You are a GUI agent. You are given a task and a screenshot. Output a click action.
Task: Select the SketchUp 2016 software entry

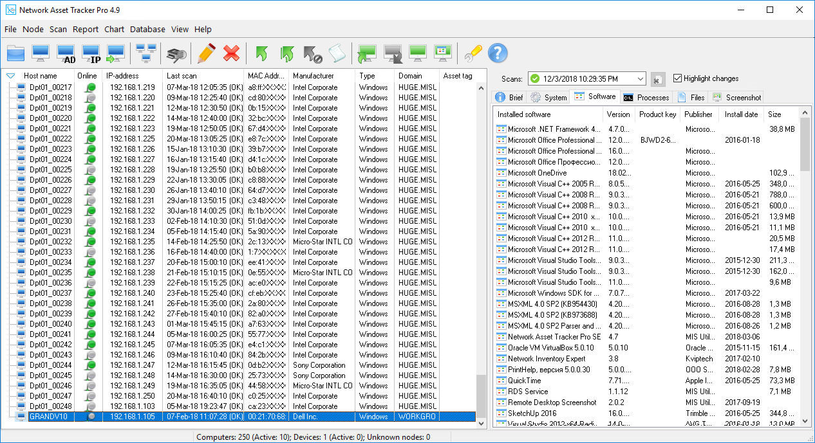point(646,413)
